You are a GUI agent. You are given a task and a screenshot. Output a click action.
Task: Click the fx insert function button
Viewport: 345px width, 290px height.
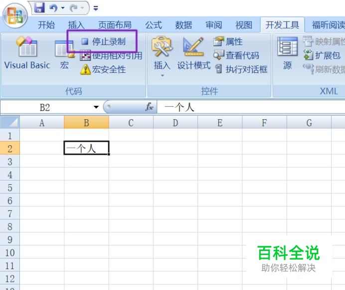click(149, 107)
